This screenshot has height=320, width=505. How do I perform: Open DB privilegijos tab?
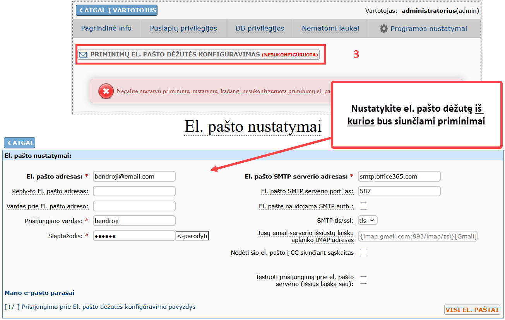pos(260,29)
